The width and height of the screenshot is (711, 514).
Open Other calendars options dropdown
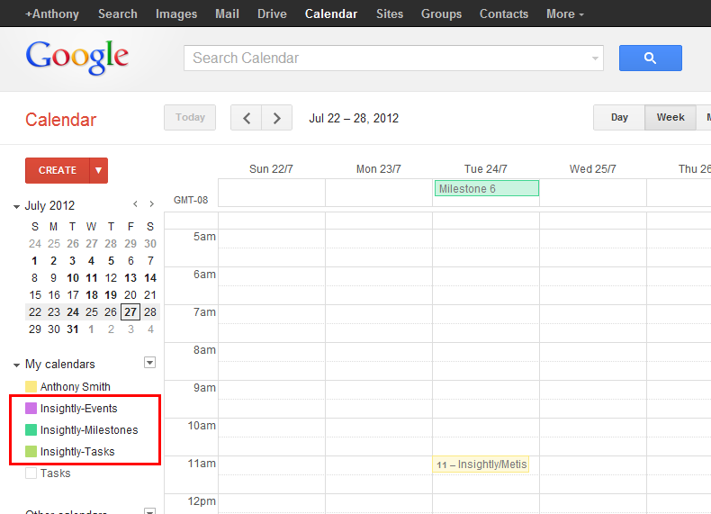point(149,511)
